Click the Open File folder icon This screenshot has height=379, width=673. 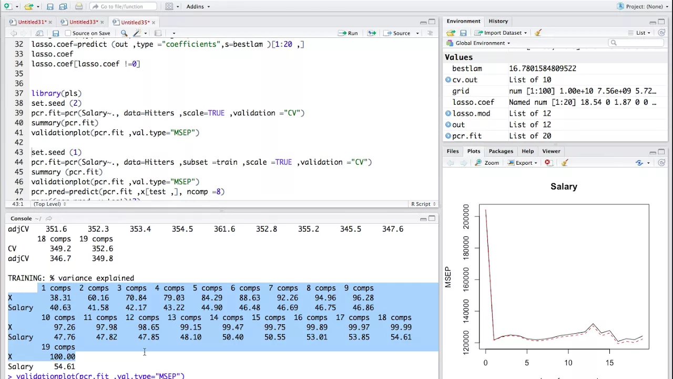28,6
